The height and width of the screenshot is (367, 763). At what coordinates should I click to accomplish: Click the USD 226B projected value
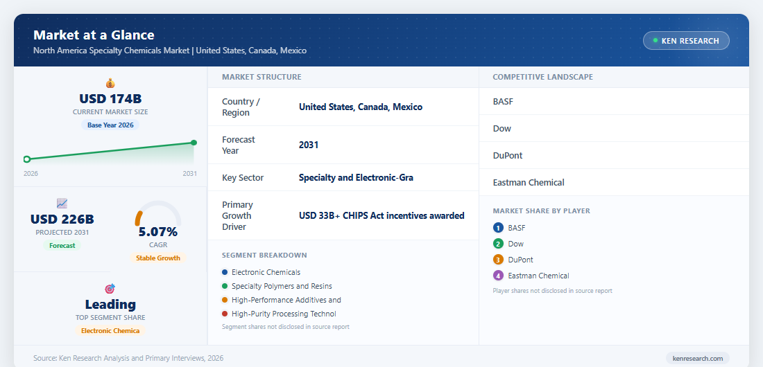[62, 220]
